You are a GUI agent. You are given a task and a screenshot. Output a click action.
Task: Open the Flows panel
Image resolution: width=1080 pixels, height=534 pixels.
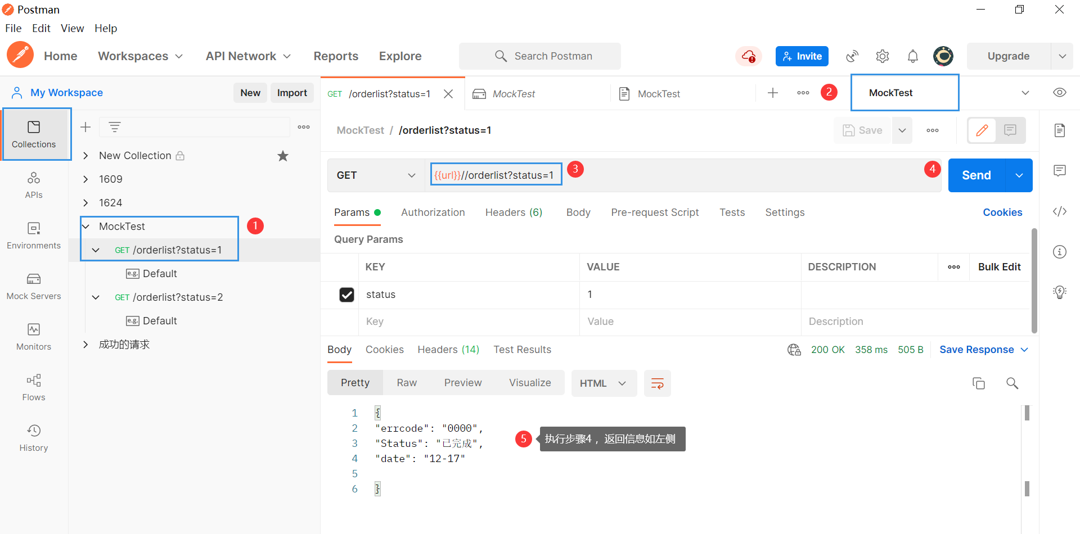tap(34, 387)
